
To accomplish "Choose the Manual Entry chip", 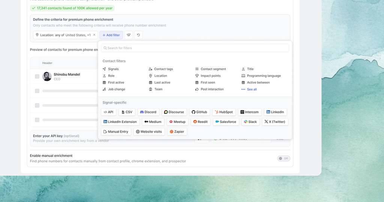I will 116,132.
